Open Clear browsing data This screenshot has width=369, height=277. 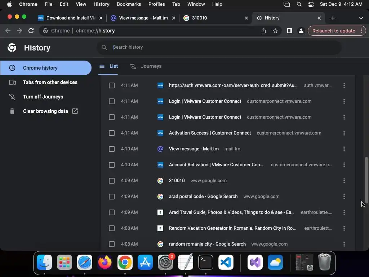pos(46,111)
